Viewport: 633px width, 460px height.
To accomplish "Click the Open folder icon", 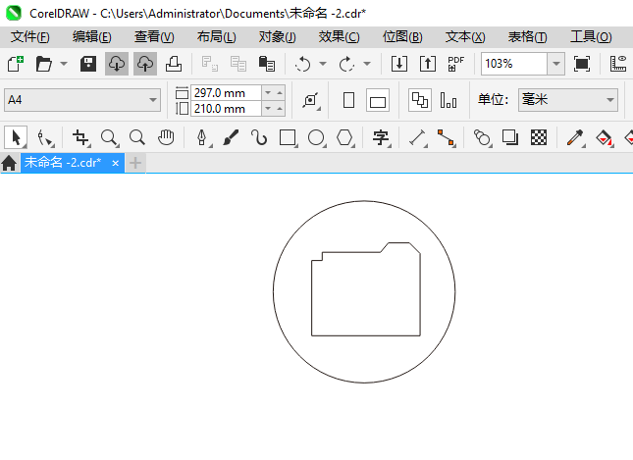I will (43, 64).
